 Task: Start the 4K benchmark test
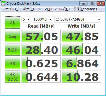click(x=13, y=63)
